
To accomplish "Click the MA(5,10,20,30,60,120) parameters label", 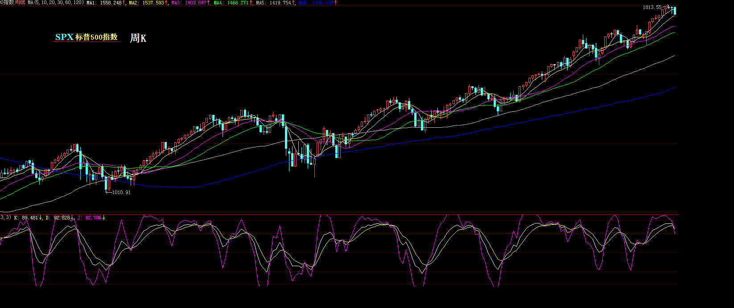I will [x=56, y=3].
